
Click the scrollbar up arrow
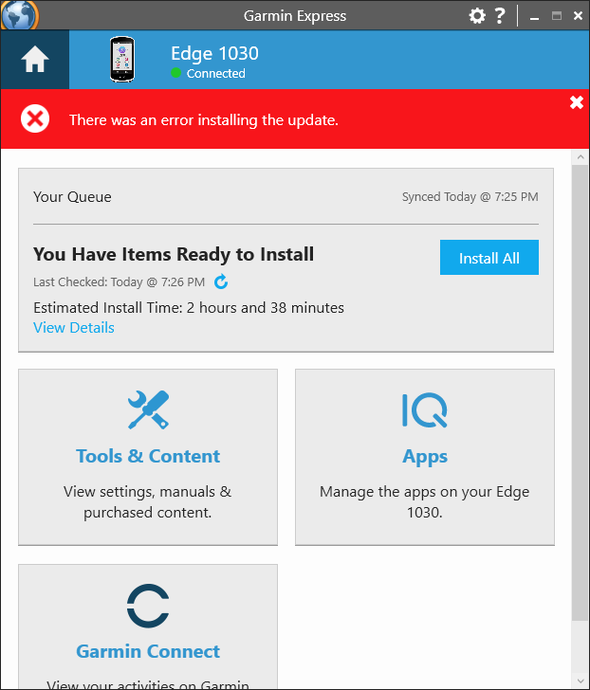tap(581, 156)
